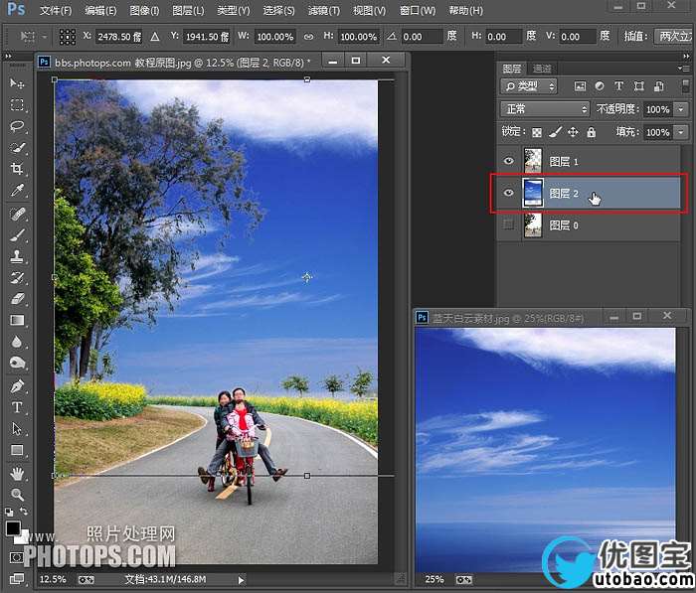Viewport: 696px width, 593px height.
Task: Hide layer 图层 1 visibility eye
Action: tap(509, 161)
